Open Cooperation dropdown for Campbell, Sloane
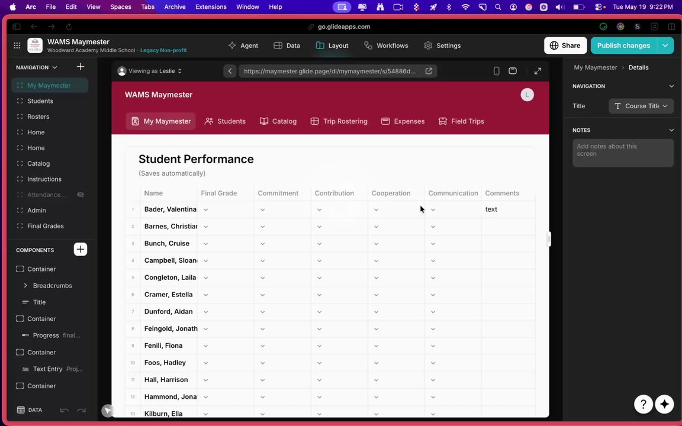682x426 pixels. pos(377,261)
